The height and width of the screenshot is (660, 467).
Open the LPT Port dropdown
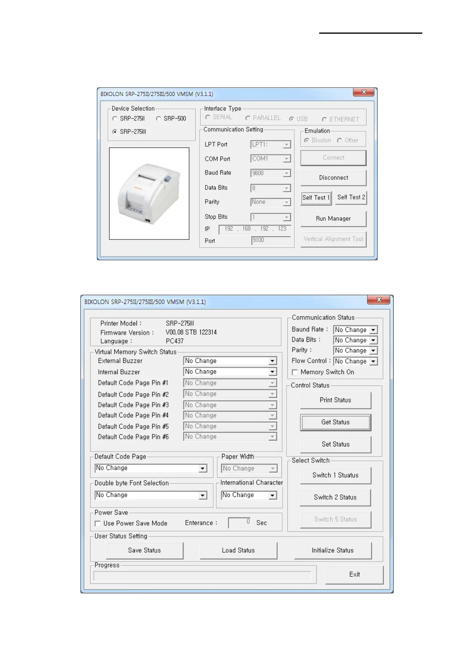pyautogui.click(x=271, y=145)
